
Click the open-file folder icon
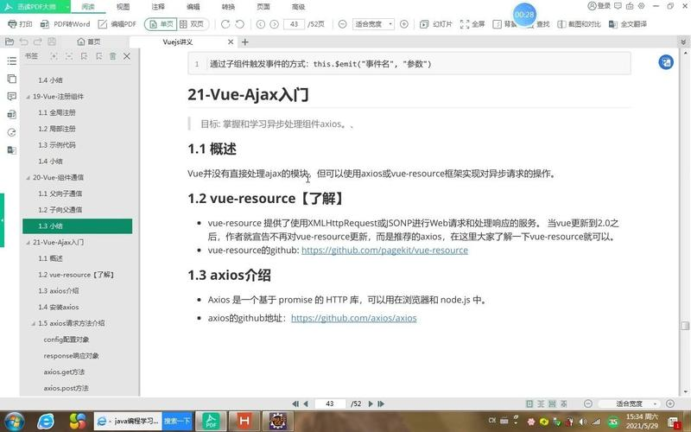click(10, 41)
